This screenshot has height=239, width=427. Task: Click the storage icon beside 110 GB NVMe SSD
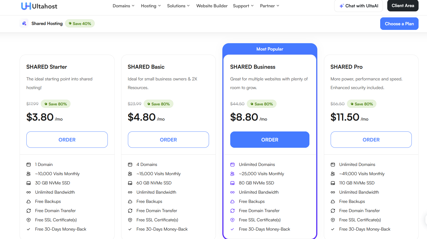point(333,183)
